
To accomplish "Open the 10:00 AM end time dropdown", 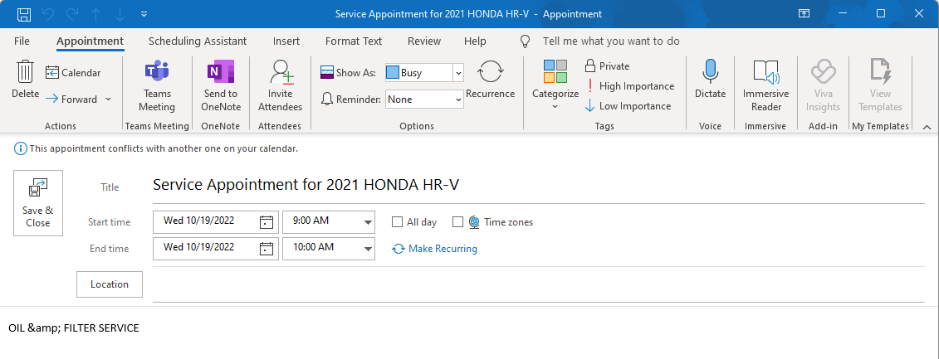I will pos(368,248).
